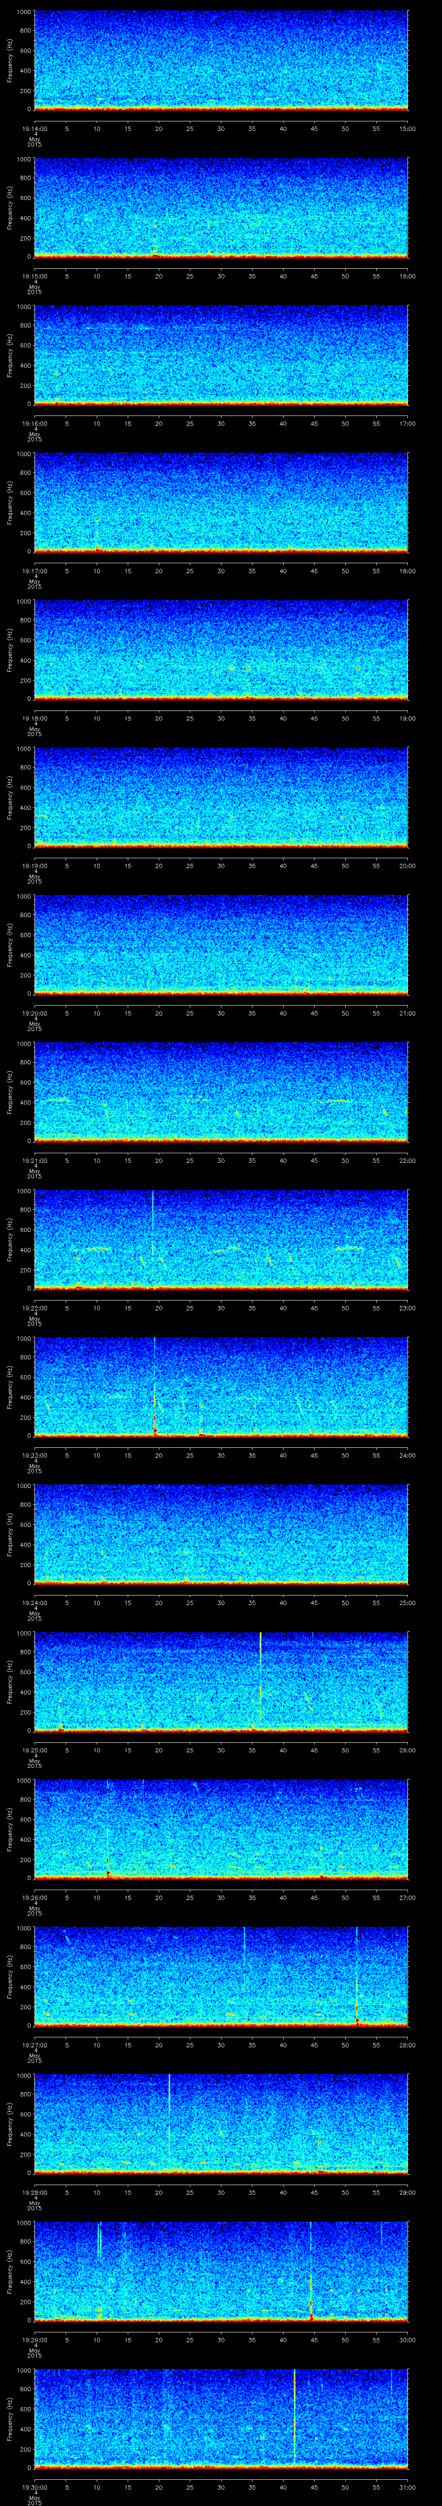Click the spectrogram panel starting at 19:21:00
This screenshot has height=2506, width=442.
pos(221,1092)
